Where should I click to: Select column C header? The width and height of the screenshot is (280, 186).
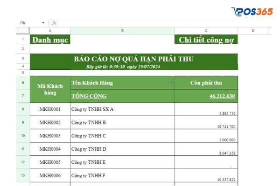[206, 31]
